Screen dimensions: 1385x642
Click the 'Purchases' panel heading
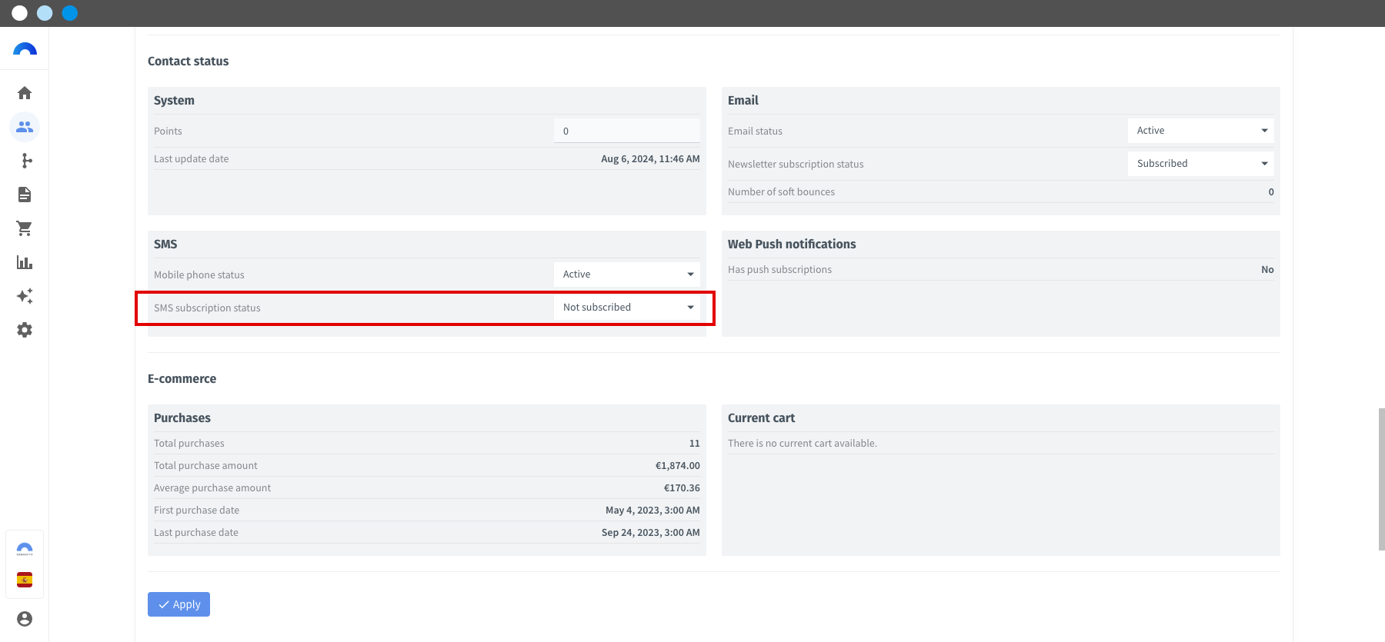182,418
